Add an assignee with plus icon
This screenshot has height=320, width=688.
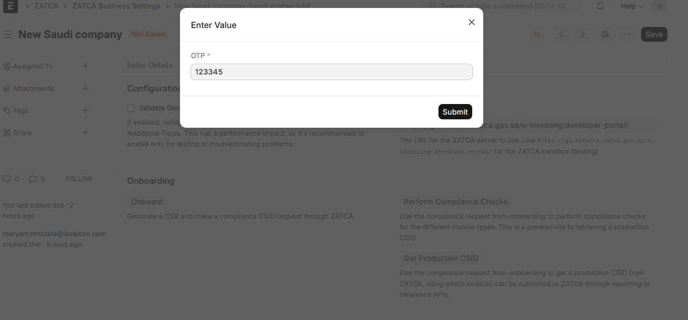pos(85,66)
